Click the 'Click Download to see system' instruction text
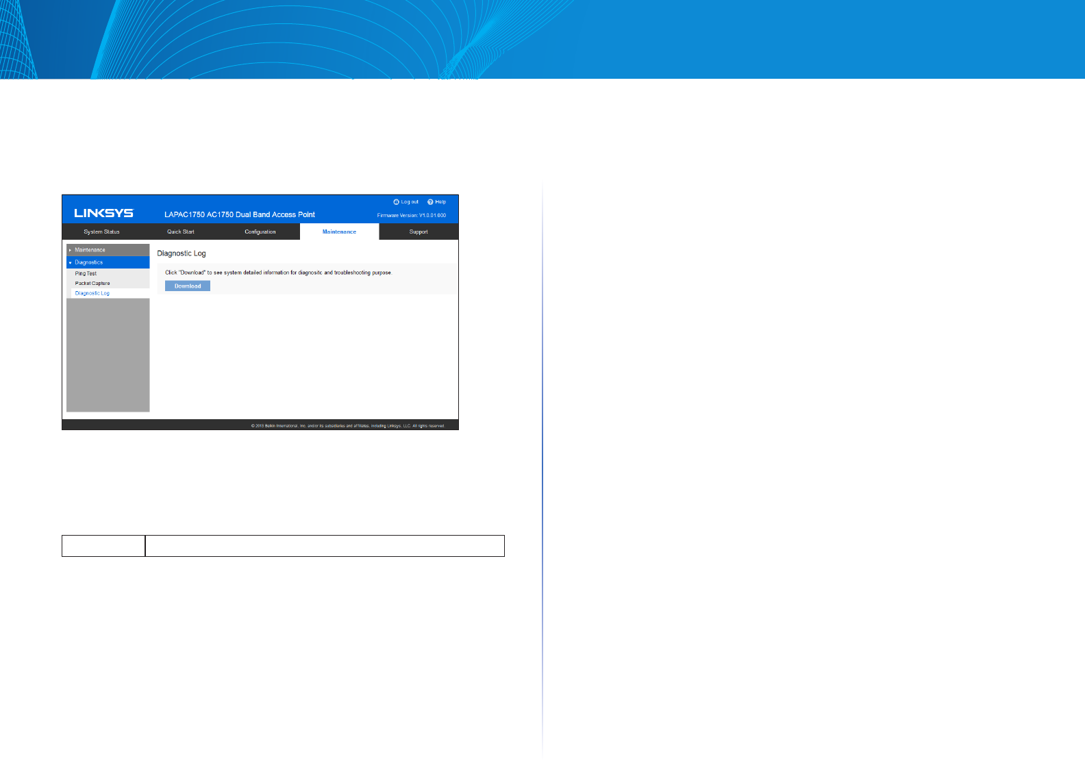The width and height of the screenshot is (1085, 761). (x=279, y=273)
